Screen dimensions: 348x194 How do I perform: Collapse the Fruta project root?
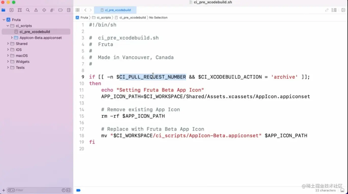(4, 20)
